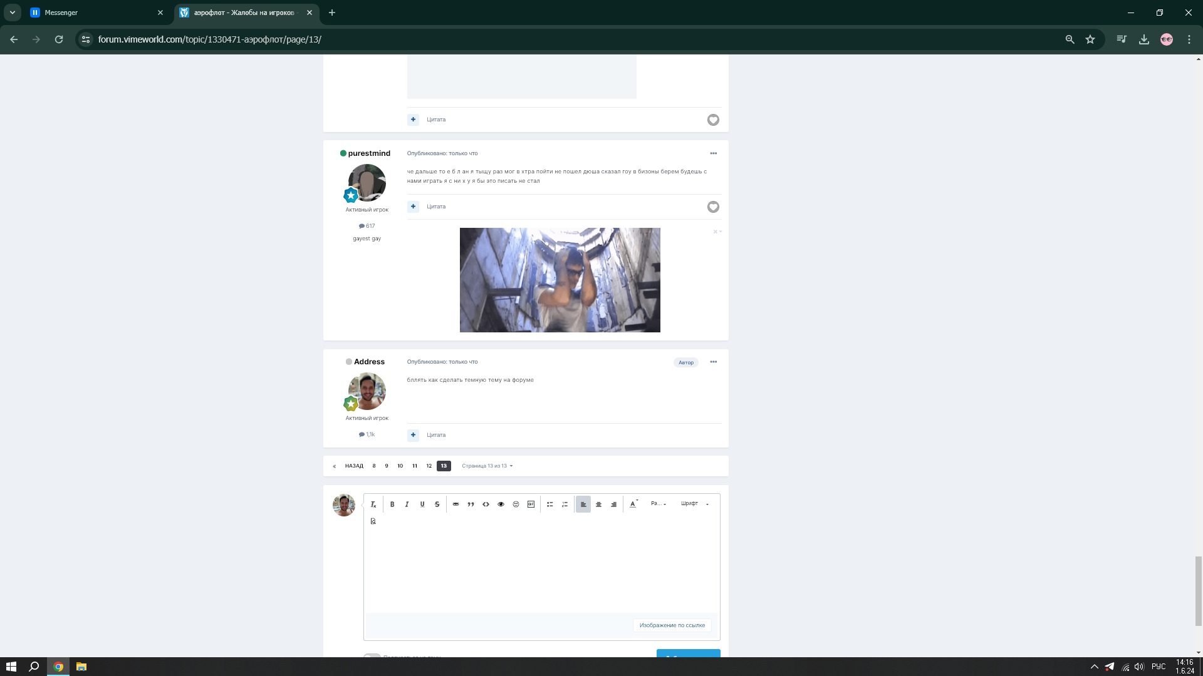
Task: Expand the Шрифт font dropdown
Action: click(x=694, y=504)
